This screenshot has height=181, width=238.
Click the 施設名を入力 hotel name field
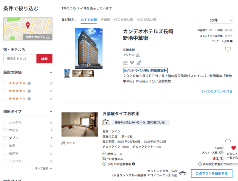pyautogui.click(x=20, y=59)
